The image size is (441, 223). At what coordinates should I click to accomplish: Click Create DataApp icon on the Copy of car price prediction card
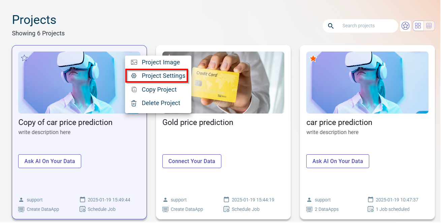[21, 209]
